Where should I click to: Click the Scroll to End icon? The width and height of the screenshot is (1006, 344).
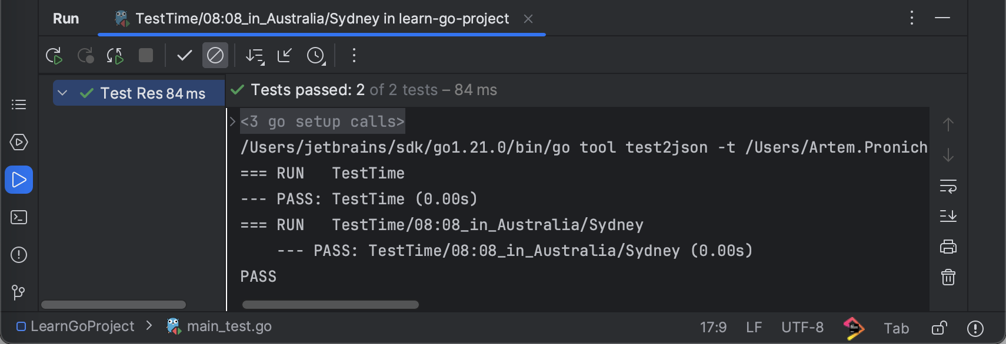tap(948, 216)
